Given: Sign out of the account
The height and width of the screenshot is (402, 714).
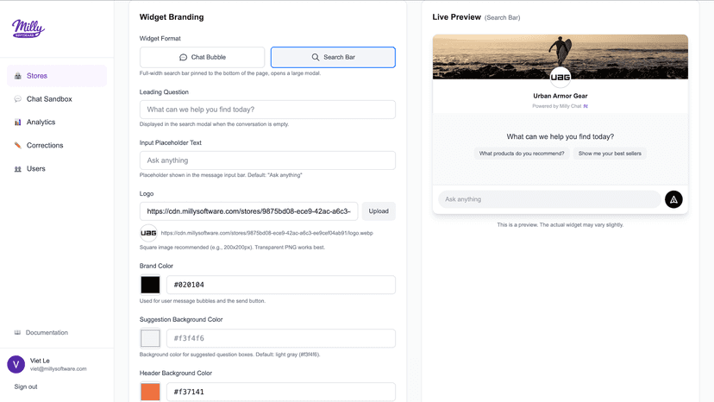Looking at the screenshot, I should click(26, 386).
